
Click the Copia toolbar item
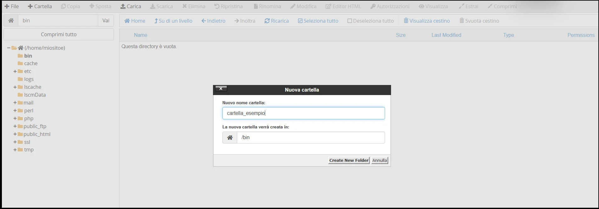pos(70,6)
